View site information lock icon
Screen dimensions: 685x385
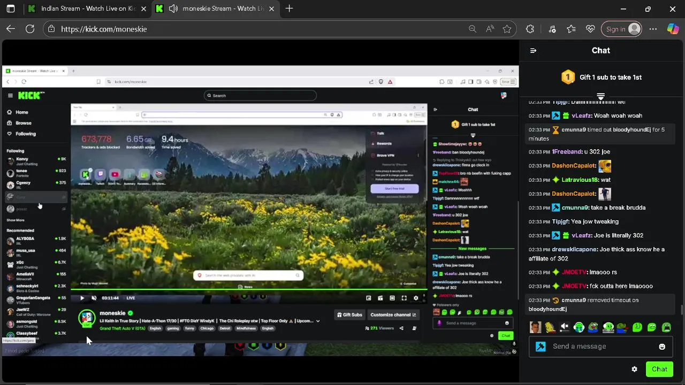tap(51, 29)
